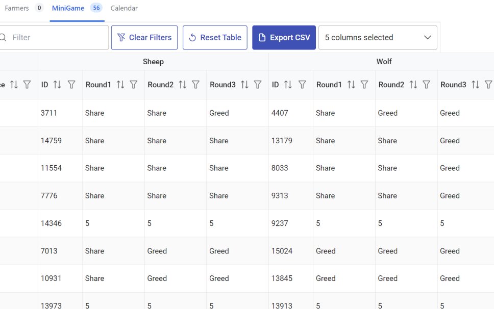Image resolution: width=494 pixels, height=309 pixels.
Task: Click Greed in Wolf Round2 of row 4407
Action: 387,113
